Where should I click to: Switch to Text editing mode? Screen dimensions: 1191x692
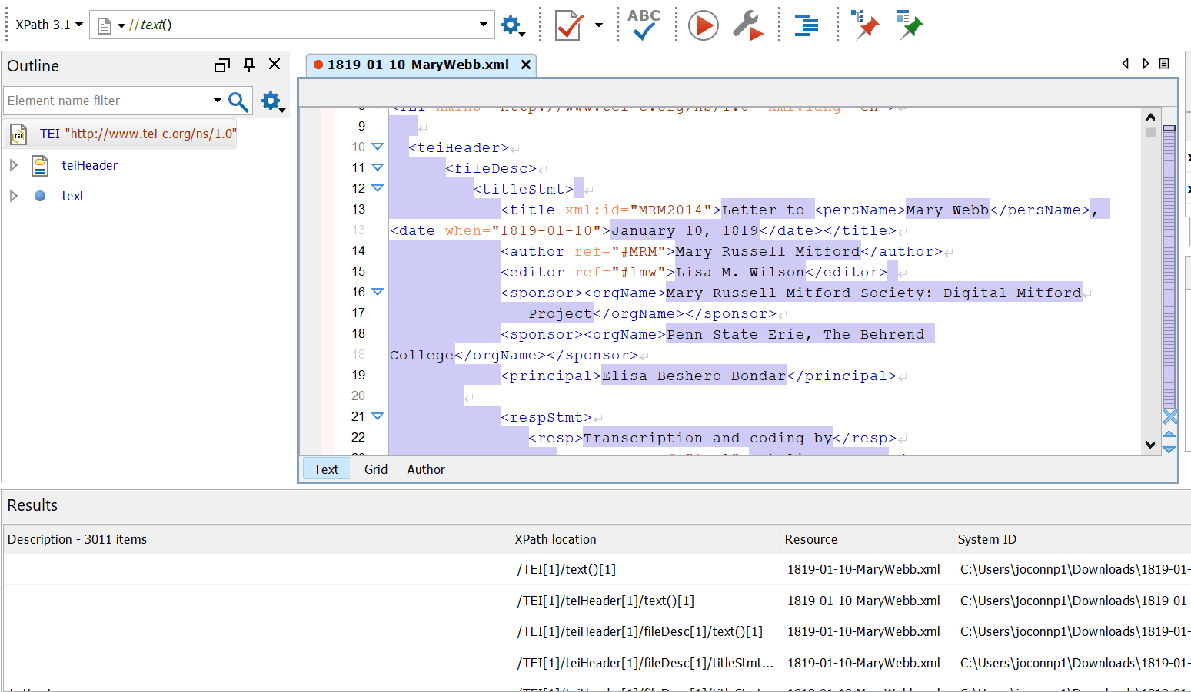326,469
